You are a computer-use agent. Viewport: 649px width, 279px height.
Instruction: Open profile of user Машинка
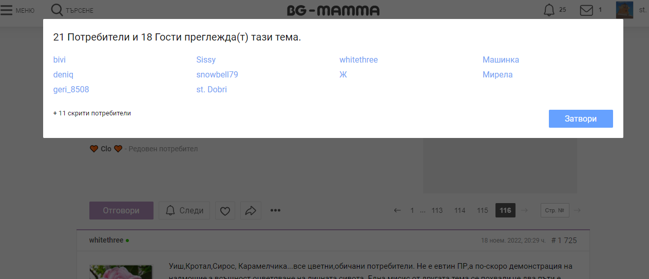[x=501, y=59]
